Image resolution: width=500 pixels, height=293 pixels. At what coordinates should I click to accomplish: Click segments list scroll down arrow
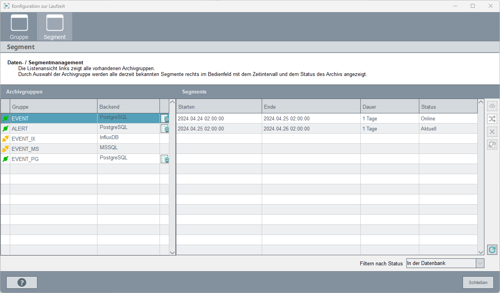click(481, 252)
